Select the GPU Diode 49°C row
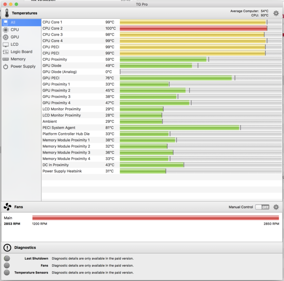Image resolution: width=284 pixels, height=281 pixels. point(162,66)
